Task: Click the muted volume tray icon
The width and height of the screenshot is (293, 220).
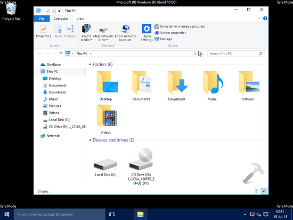Action: click(x=259, y=214)
